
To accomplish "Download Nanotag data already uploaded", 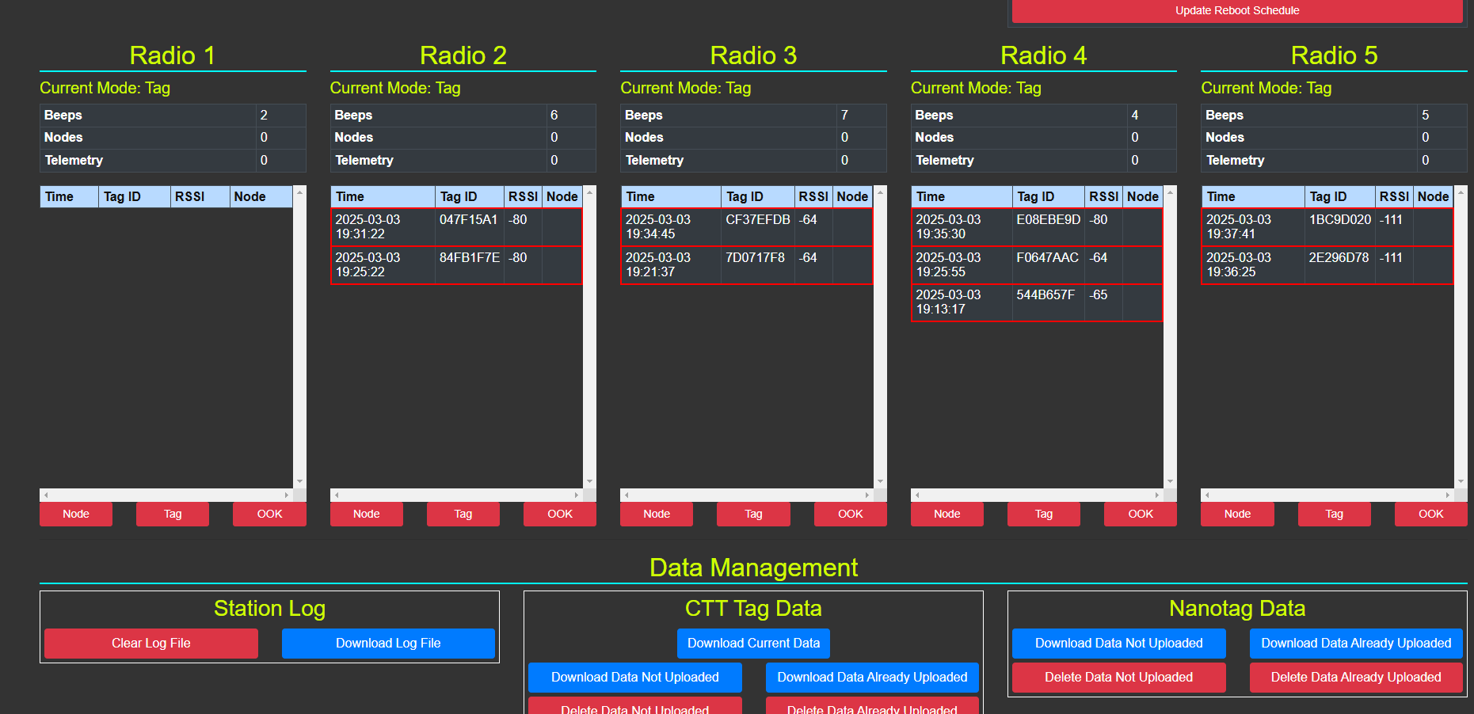I will point(1355,643).
